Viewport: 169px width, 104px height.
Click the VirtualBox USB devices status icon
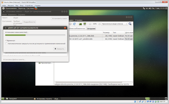click(x=143, y=101)
